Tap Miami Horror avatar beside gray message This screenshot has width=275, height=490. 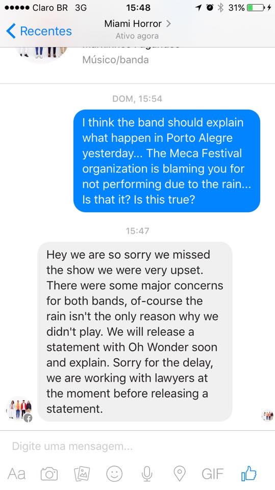[19, 409]
